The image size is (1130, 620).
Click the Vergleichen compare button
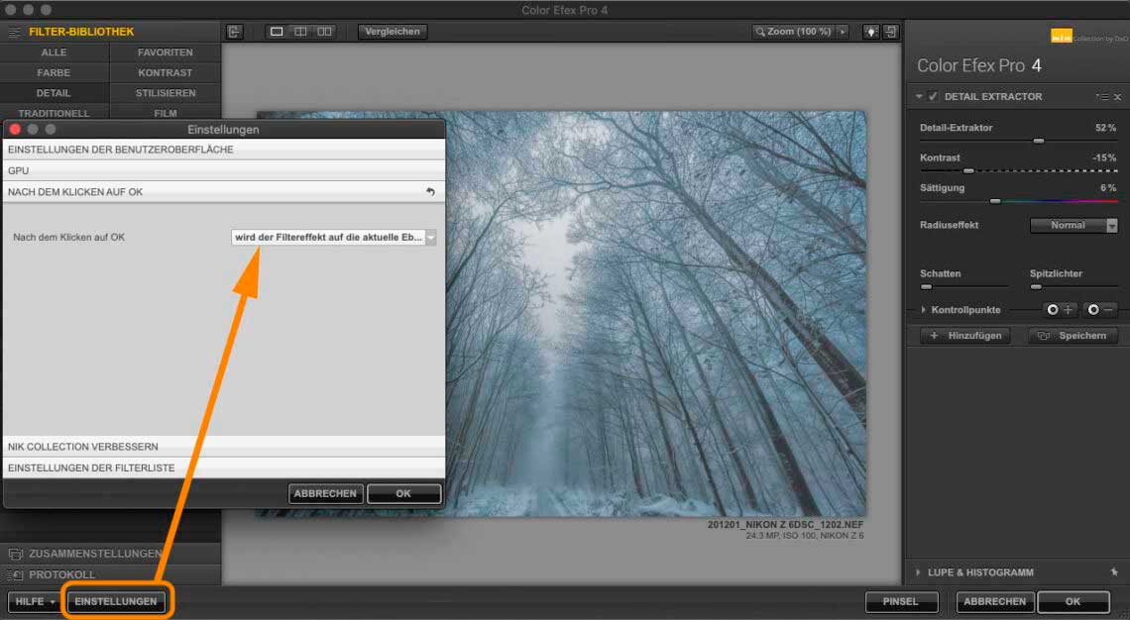coord(393,32)
